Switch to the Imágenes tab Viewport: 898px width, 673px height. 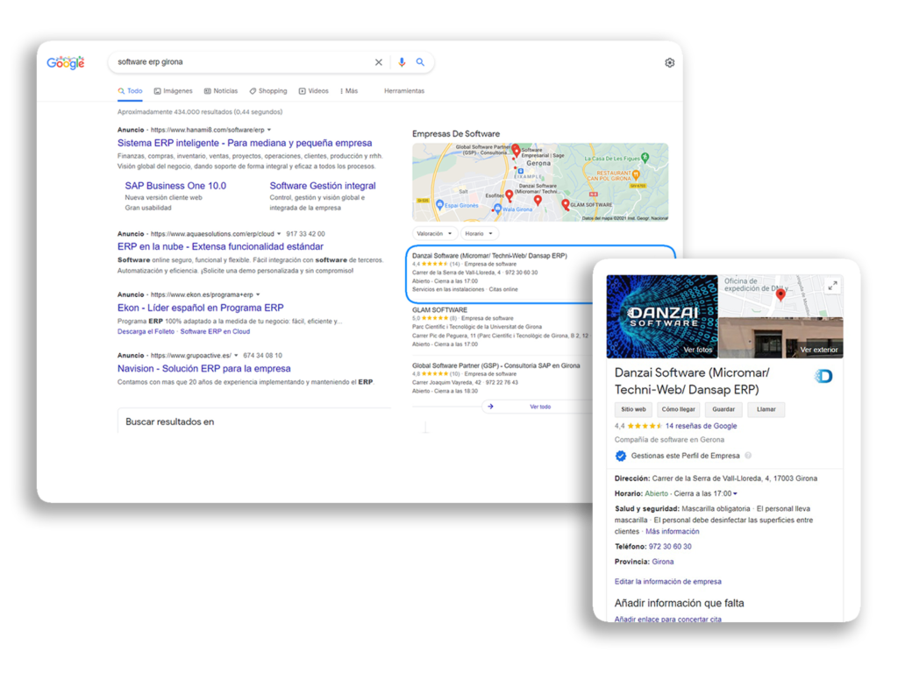173,91
